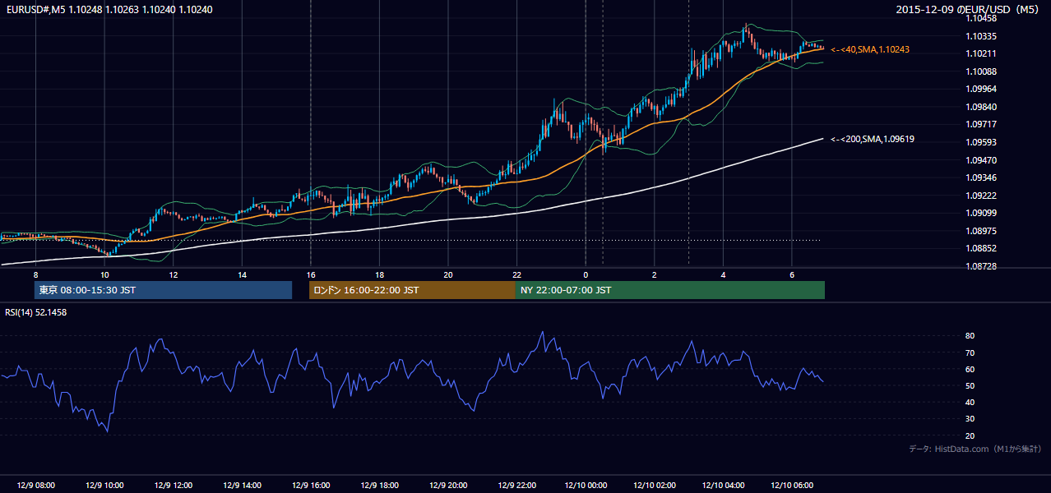Screen dimensions: 1051x493
Task: Click the 1.10335 price axis label
Action: (x=981, y=36)
